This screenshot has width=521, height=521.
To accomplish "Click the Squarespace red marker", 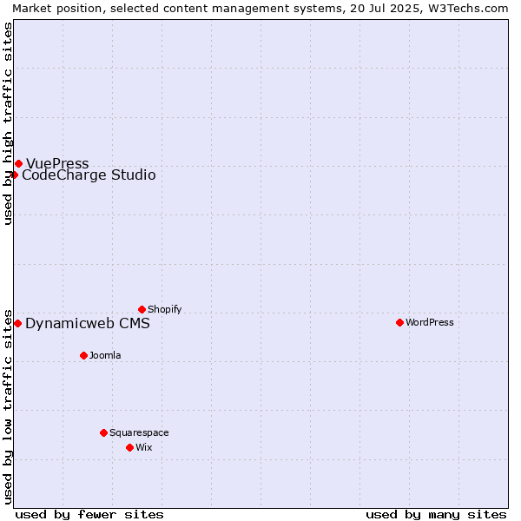I will [x=103, y=432].
